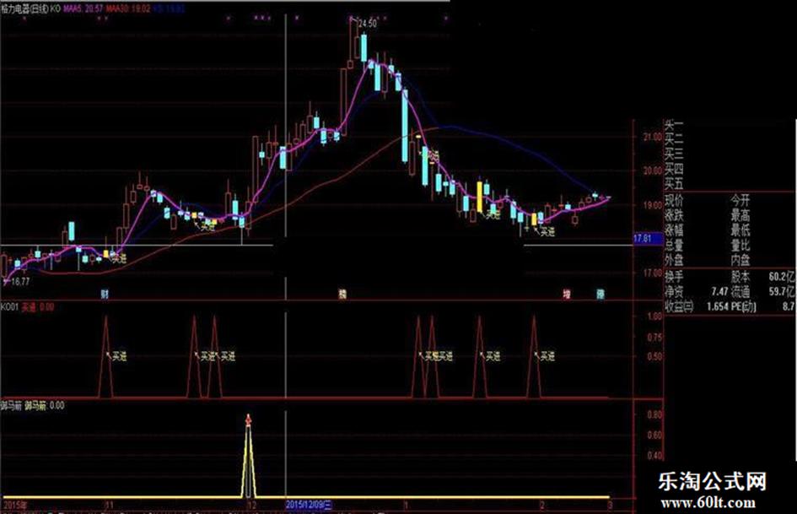This screenshot has width=797, height=514.
Task: Click the 量比 field label
Action: click(740, 245)
